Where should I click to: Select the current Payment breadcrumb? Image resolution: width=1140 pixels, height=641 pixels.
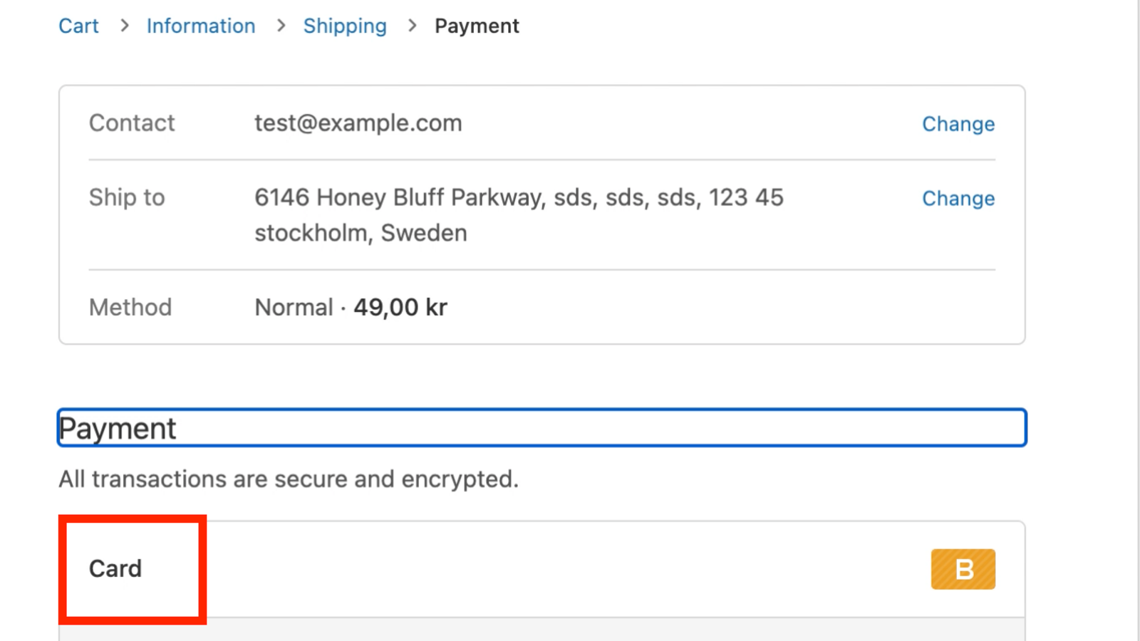477,26
